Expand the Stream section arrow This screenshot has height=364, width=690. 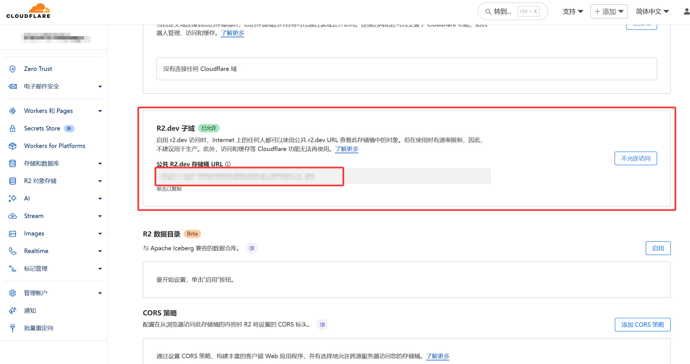tap(100, 216)
